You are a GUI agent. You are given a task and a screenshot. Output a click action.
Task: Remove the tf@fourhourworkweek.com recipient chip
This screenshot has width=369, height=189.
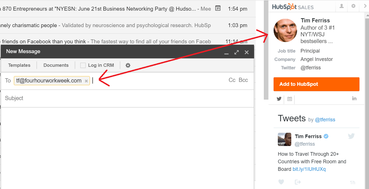86,81
